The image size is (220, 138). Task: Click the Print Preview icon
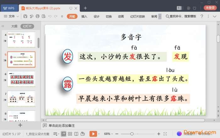(x=44, y=16)
